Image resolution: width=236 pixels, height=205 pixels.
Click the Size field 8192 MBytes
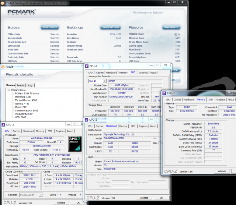(x=187, y=111)
